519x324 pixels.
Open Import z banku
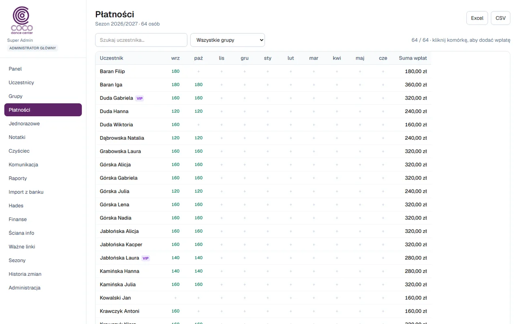(x=43, y=192)
